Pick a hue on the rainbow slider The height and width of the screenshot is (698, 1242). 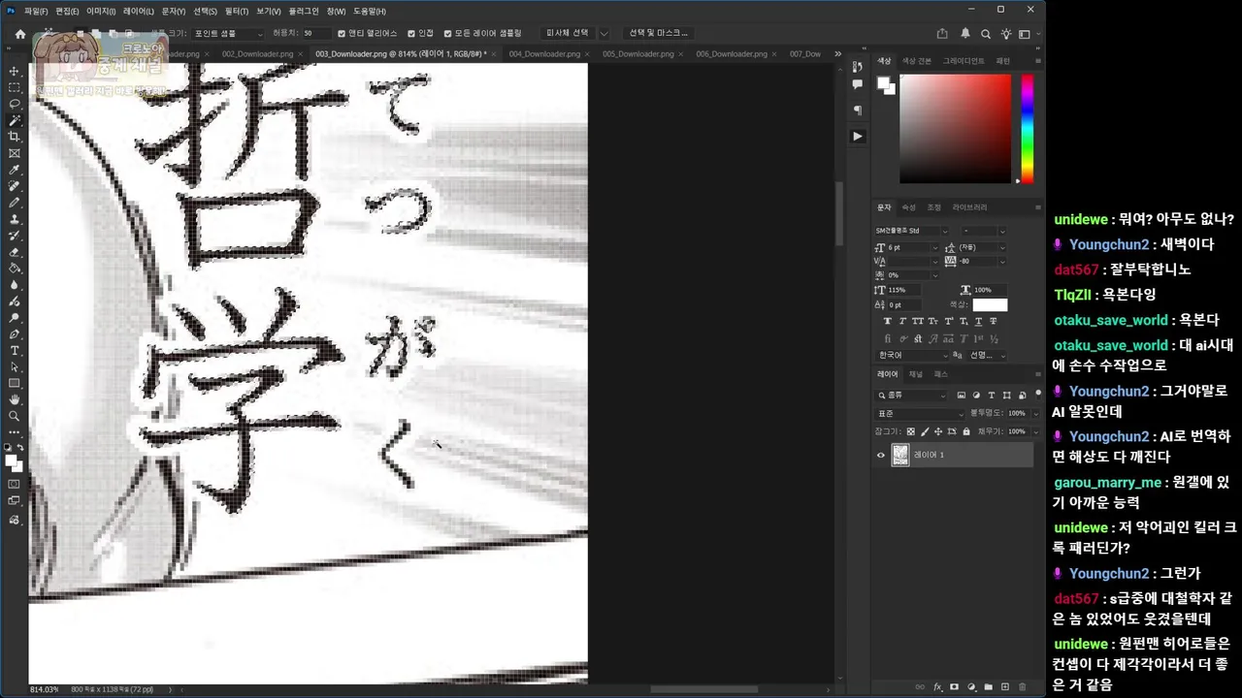point(1027,128)
